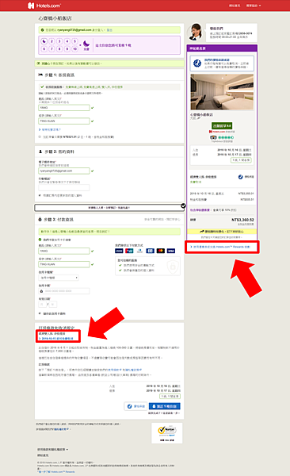Screen dimensions: 290x476
Task: Open the language dropdown in header
Action: coord(254,6)
